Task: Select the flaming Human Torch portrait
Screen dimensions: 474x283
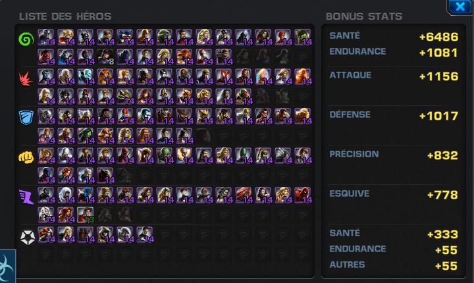Action: 303,76
